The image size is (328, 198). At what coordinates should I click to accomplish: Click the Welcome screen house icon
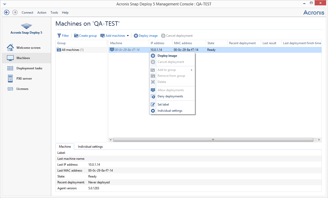click(x=10, y=48)
